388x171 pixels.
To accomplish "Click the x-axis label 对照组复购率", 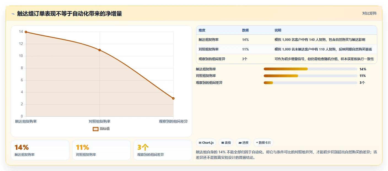I will point(99,121).
